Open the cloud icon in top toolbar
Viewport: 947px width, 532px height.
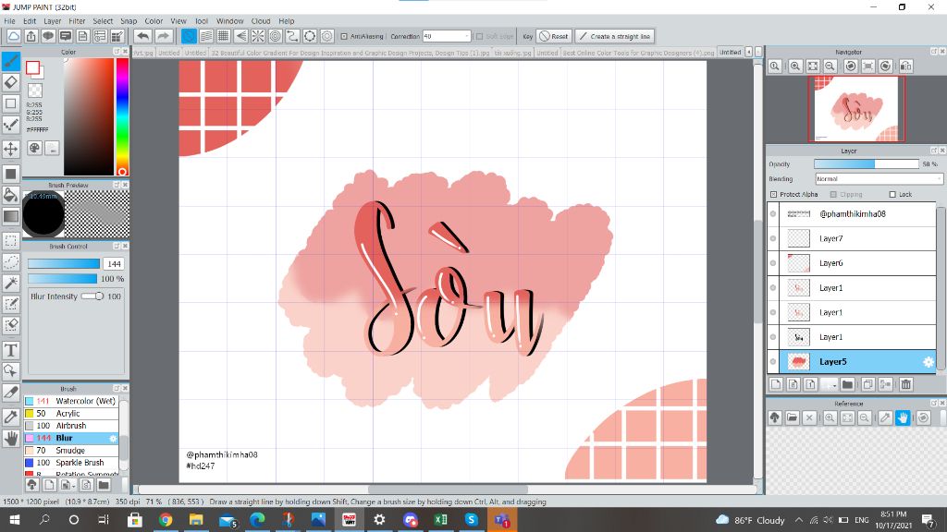[x=14, y=36]
